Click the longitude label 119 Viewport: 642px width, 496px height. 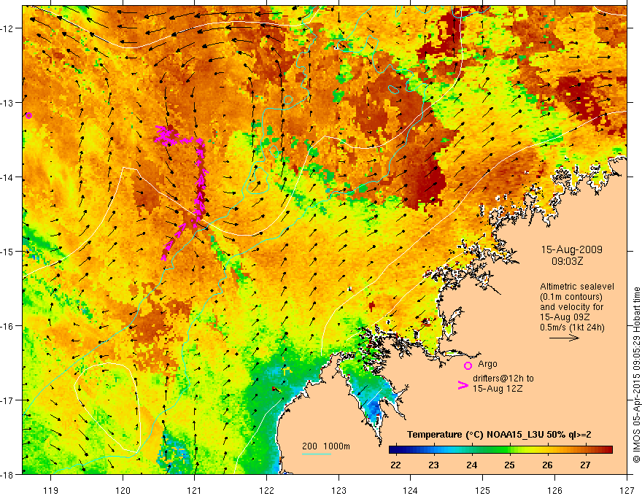point(51,490)
